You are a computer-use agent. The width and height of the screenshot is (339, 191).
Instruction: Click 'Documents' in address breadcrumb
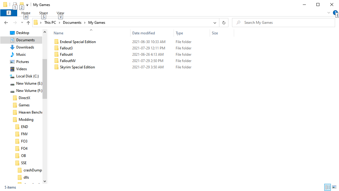point(72,23)
